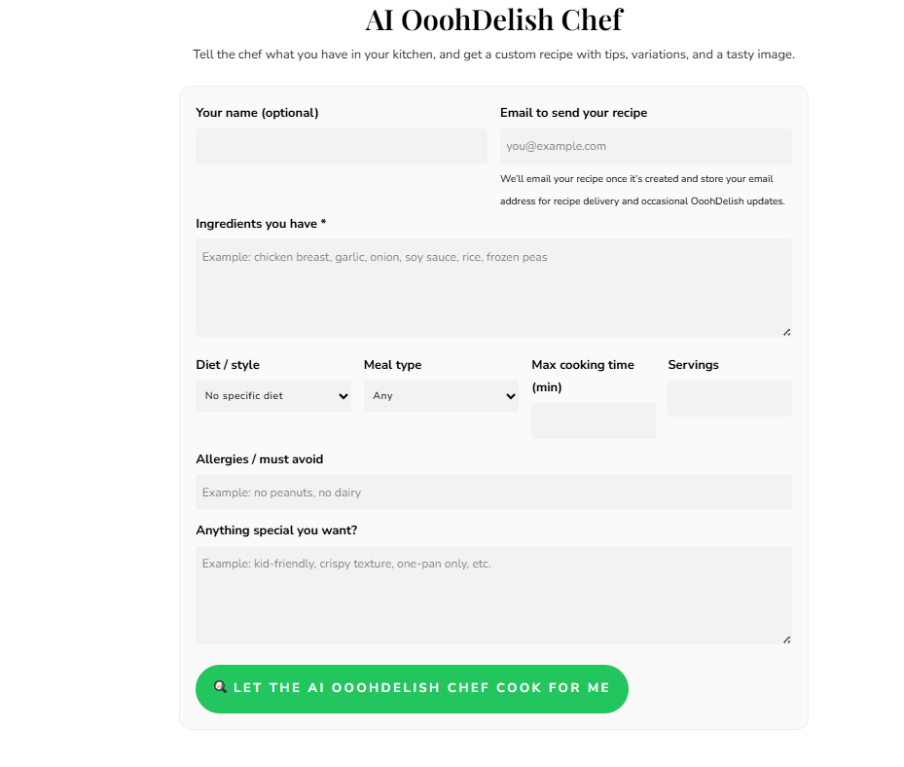Expand the Meal type dropdown
904x767 pixels.
(441, 396)
